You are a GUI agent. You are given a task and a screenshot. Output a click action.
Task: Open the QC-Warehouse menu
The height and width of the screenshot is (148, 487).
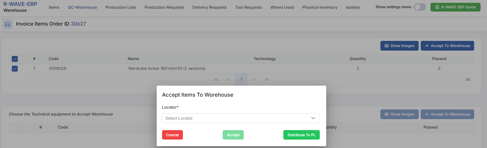tap(82, 7)
